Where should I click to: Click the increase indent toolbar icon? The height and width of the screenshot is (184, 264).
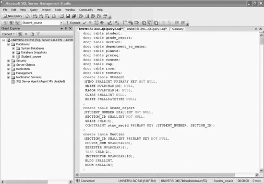(x=183, y=23)
